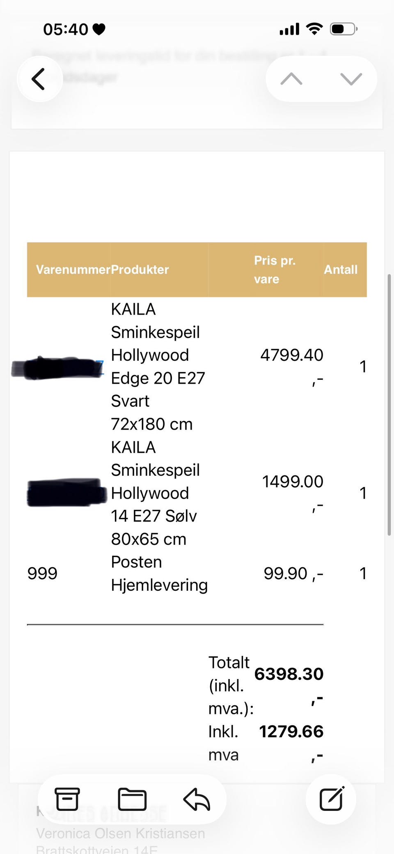Go to next message with down chevron

(351, 79)
